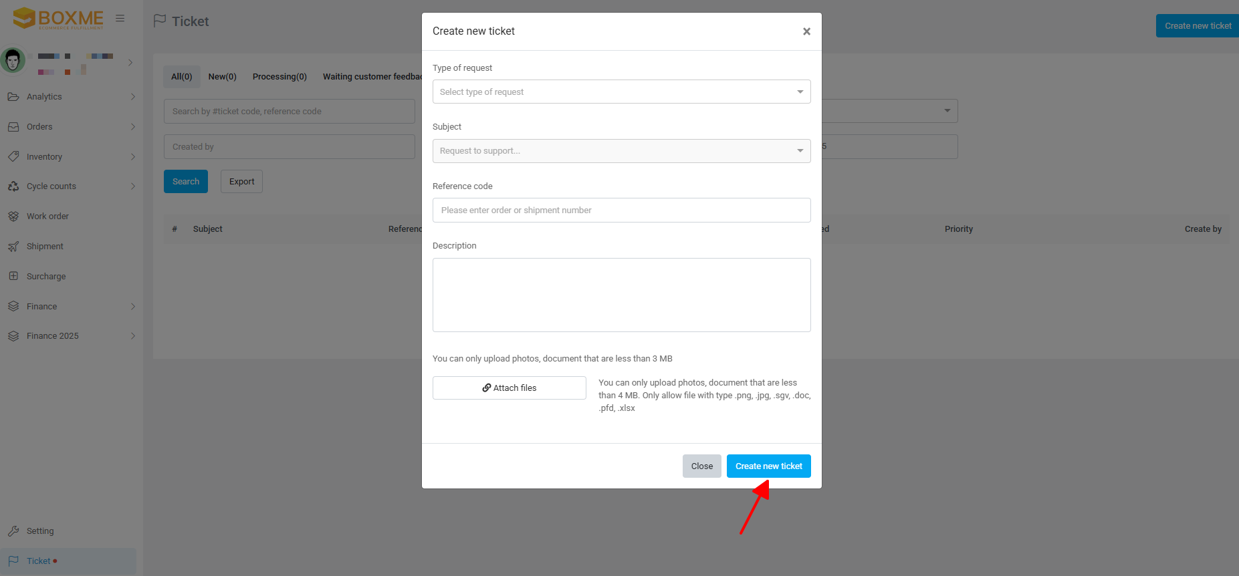Click the Work order icon in sidebar
The width and height of the screenshot is (1239, 576).
[13, 217]
